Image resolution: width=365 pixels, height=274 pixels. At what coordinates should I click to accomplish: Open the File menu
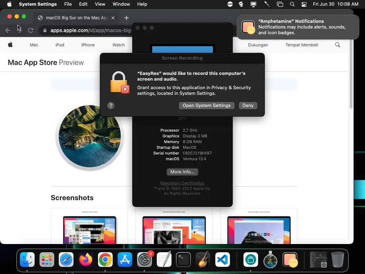[x=68, y=4]
